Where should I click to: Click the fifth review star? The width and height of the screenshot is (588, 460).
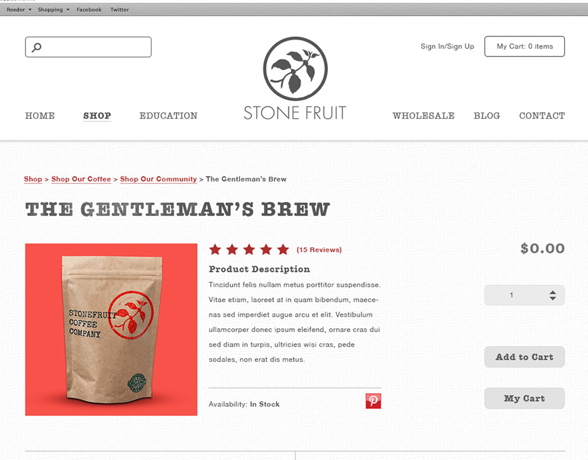point(284,250)
